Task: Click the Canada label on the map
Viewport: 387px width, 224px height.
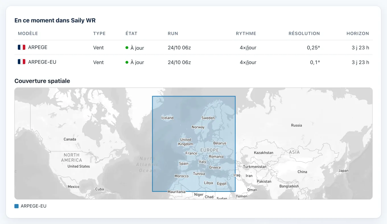Action: [x=70, y=139]
